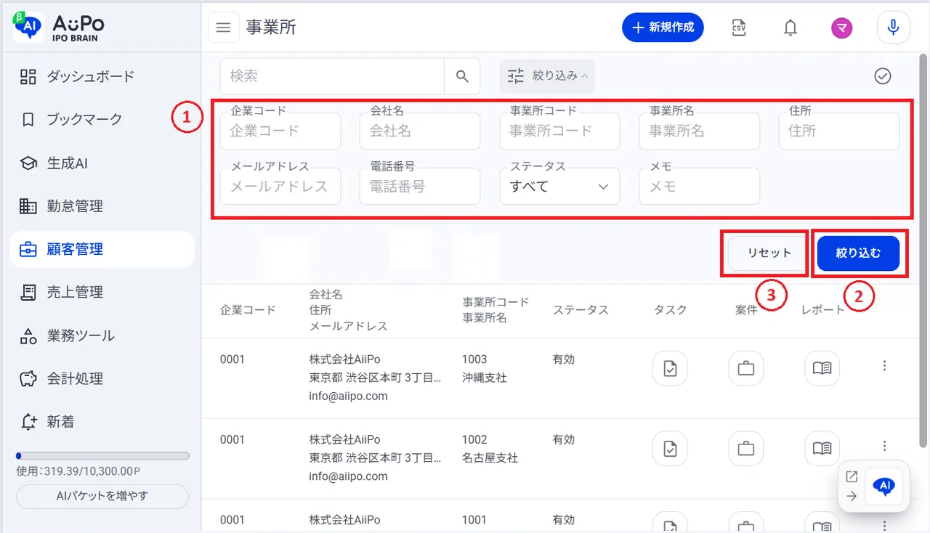
Task: Focus the 会社名 filter field
Action: (420, 131)
